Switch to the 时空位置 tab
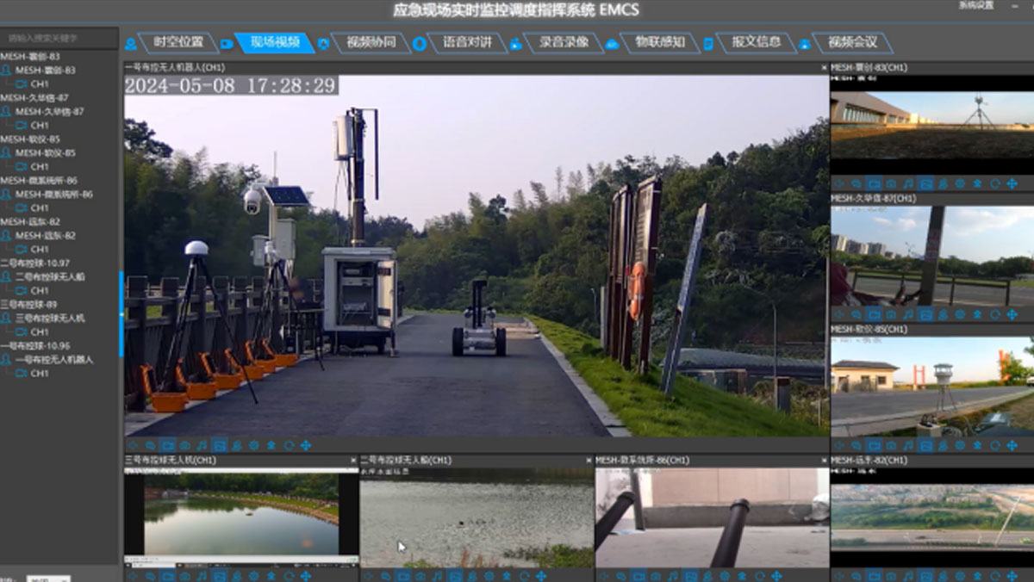The height and width of the screenshot is (582, 1034). (178, 42)
